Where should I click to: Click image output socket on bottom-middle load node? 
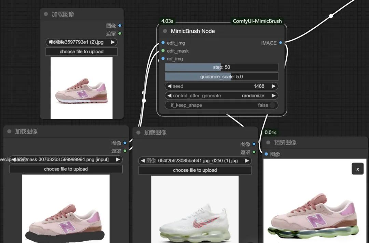(x=254, y=144)
